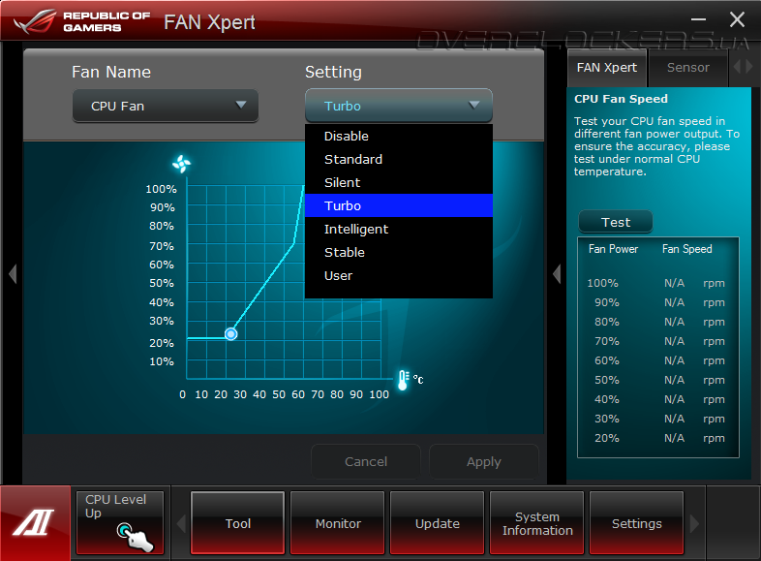
Task: Close the FAN Xpert window
Action: pyautogui.click(x=737, y=19)
